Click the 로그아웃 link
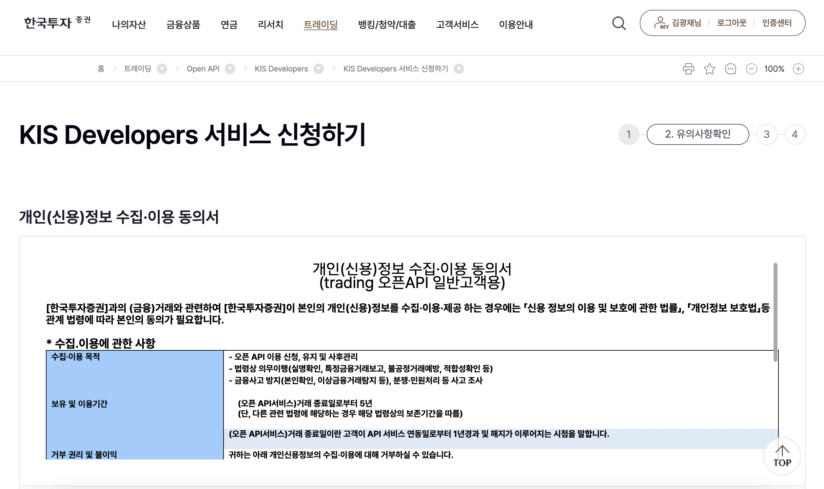Screen dimensions: 824x489 [x=732, y=23]
